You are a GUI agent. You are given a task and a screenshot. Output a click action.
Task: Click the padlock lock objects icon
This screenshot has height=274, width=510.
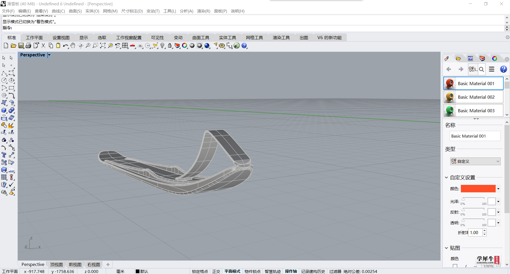coord(170,46)
